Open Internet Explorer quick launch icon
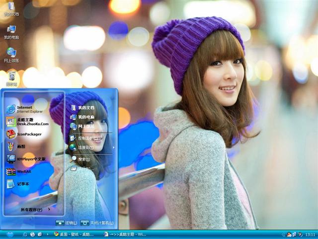318x239 pixels. click(25, 235)
